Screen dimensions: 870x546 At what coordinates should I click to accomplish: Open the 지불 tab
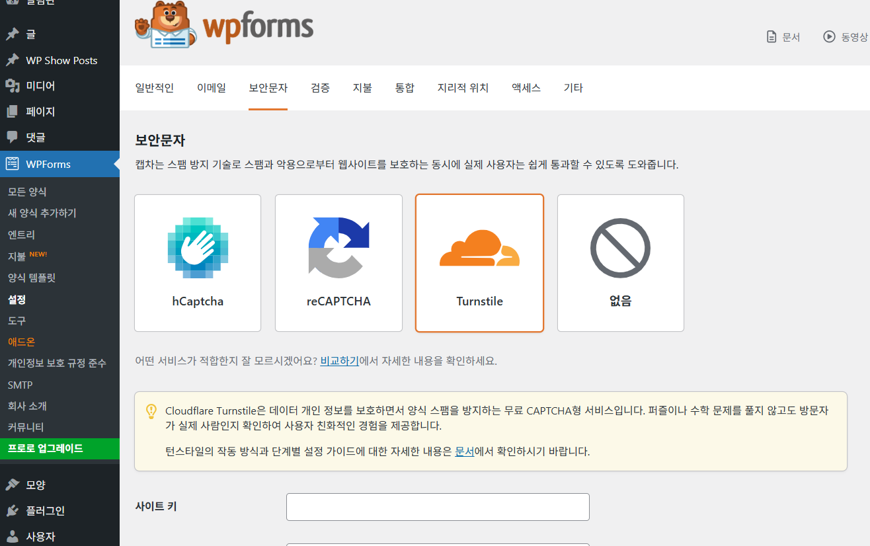pyautogui.click(x=362, y=88)
